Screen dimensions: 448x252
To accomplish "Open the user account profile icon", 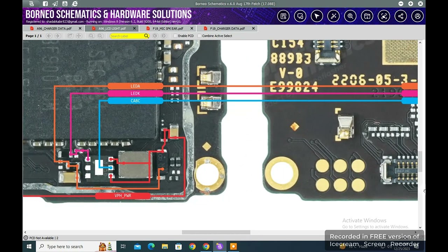I will [x=418, y=16].
